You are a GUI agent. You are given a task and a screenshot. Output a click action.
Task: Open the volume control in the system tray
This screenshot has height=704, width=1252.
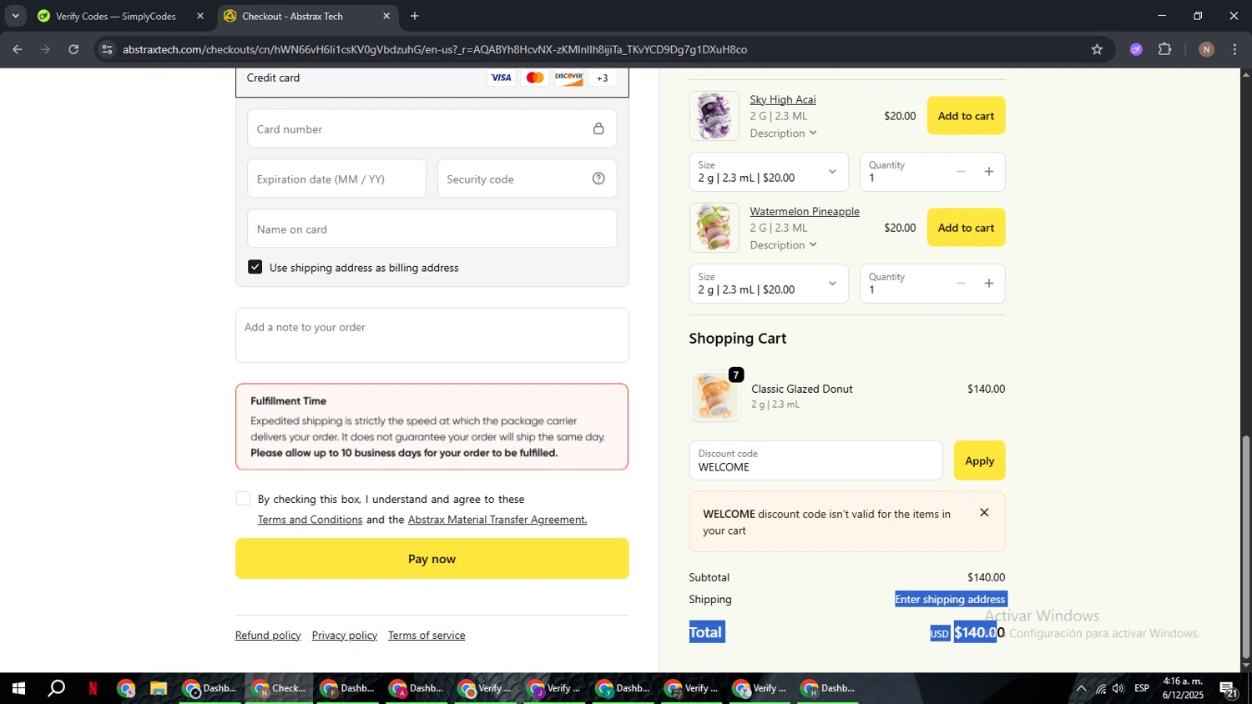pyautogui.click(x=1118, y=689)
